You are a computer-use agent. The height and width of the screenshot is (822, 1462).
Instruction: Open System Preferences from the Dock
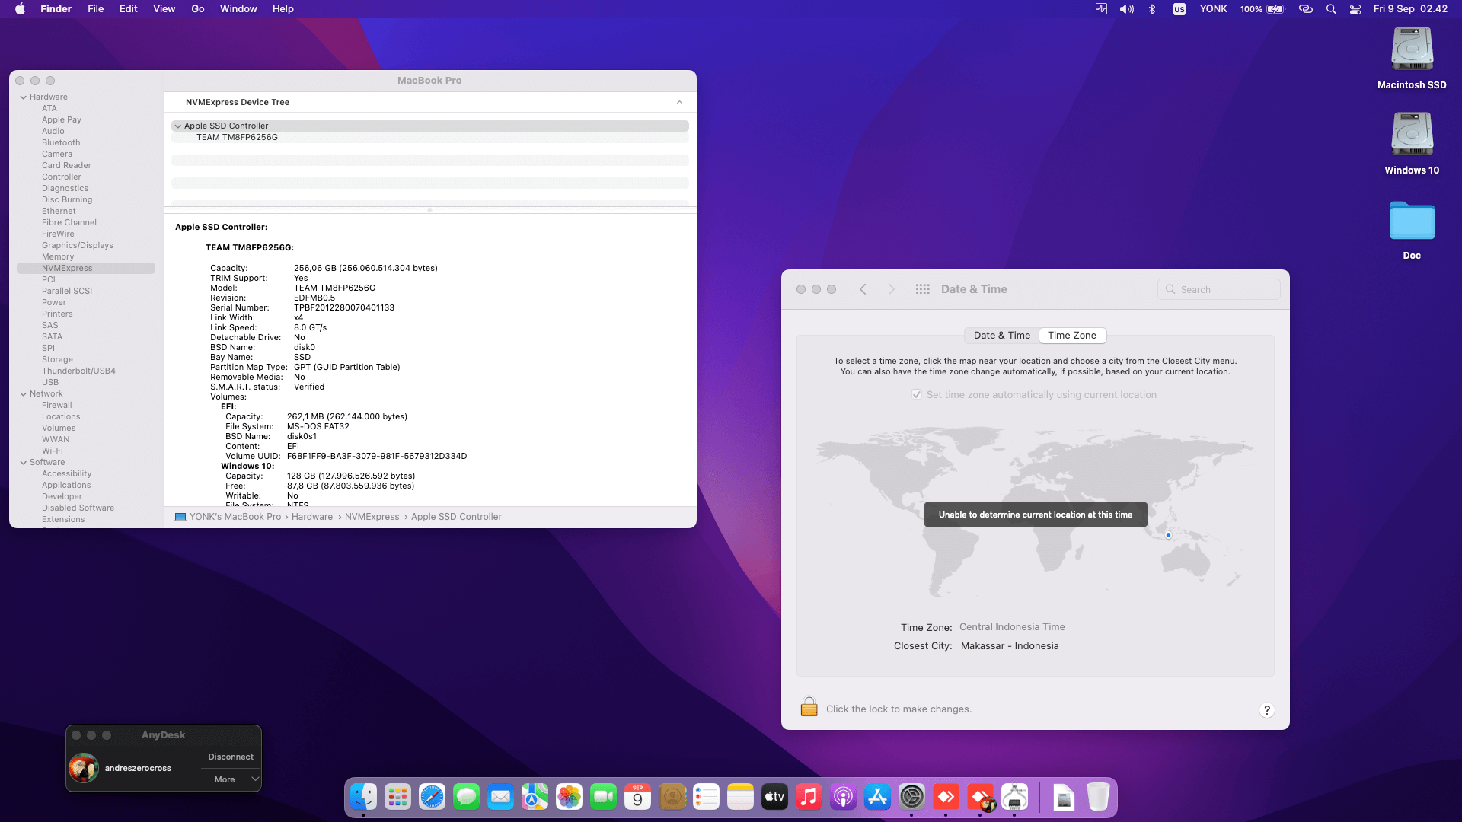point(911,797)
